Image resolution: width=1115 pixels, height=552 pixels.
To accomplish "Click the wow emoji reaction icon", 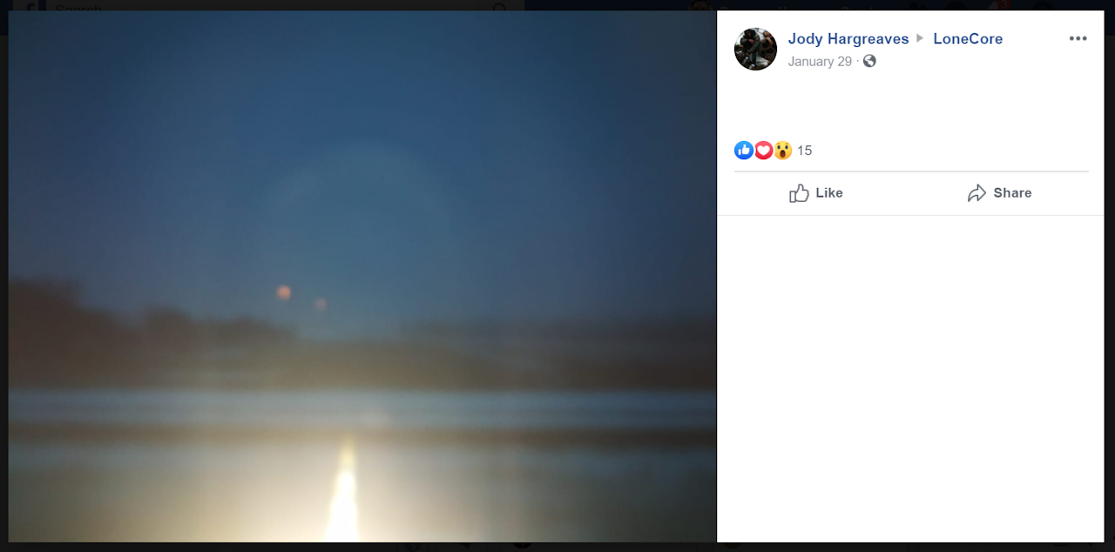I will [783, 151].
